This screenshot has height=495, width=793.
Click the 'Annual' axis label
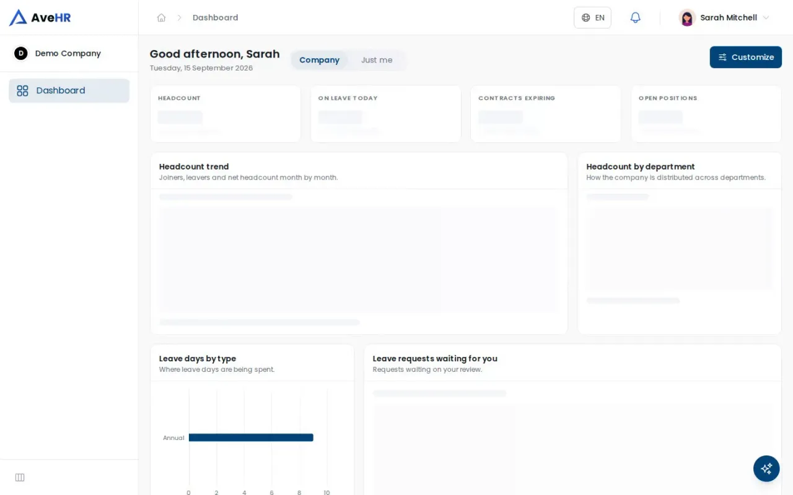coord(173,438)
